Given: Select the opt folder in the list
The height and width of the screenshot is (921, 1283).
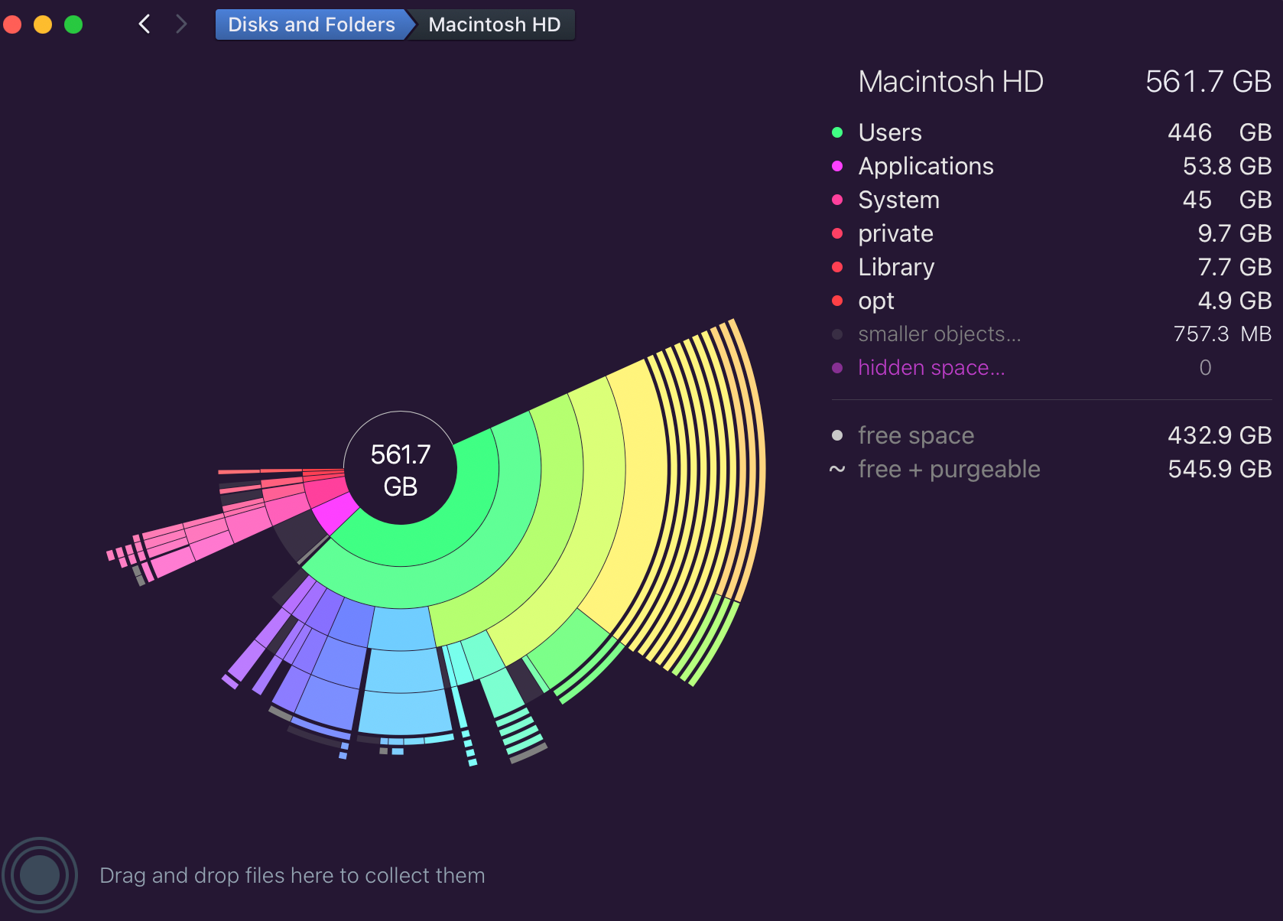Looking at the screenshot, I should click(876, 301).
